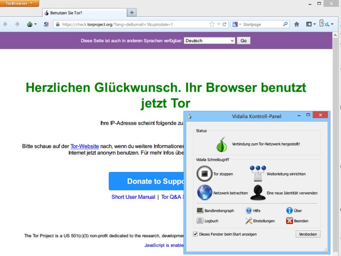Click the 'JavaScript is enabled' link
The image size is (341, 256).
(164, 245)
